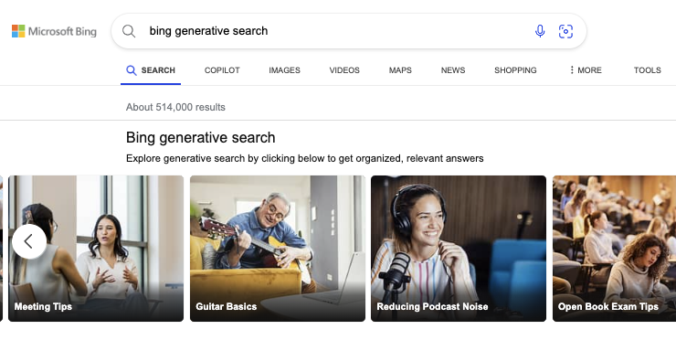
Task: Select the MAPS tab
Action: (x=400, y=69)
